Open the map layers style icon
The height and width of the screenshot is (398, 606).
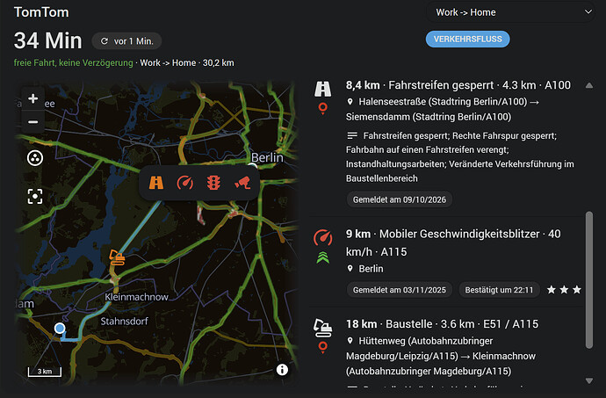tap(35, 158)
